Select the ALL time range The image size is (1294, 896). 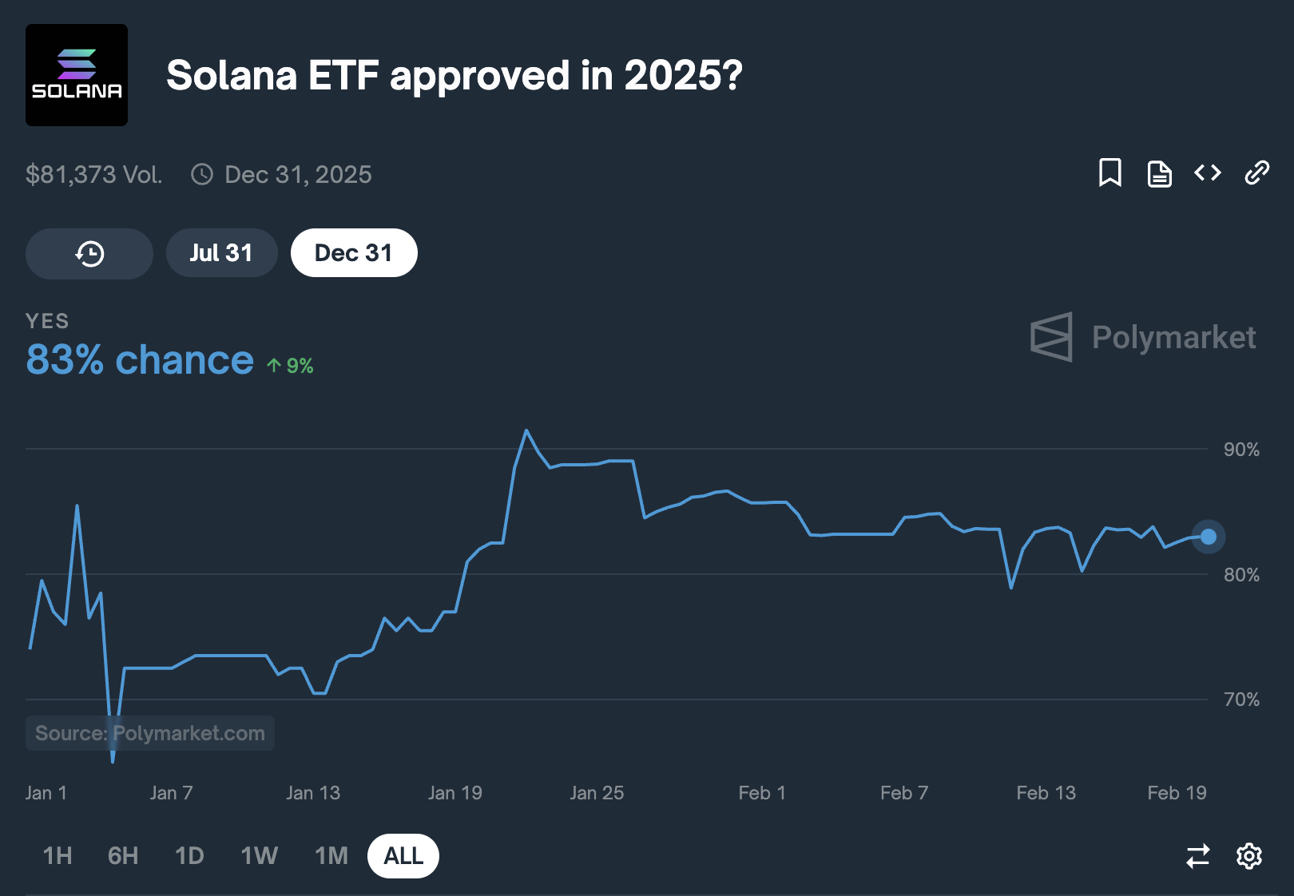point(403,856)
